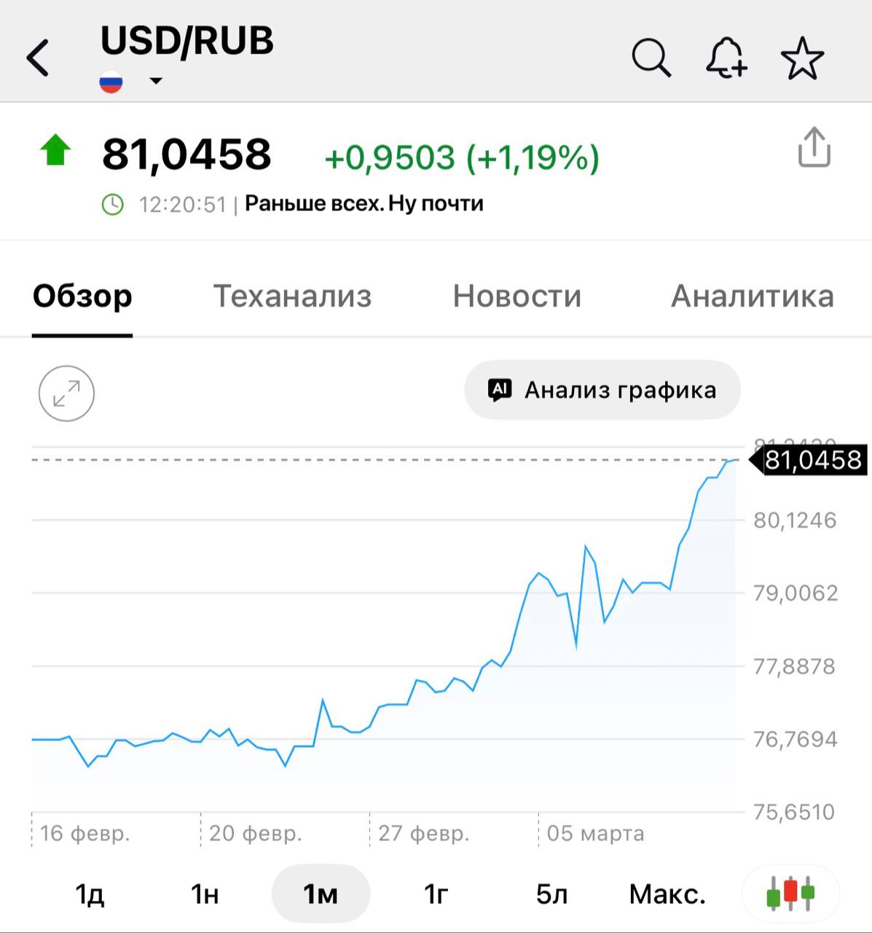Switch to the Теханализ tab

pyautogui.click(x=292, y=296)
